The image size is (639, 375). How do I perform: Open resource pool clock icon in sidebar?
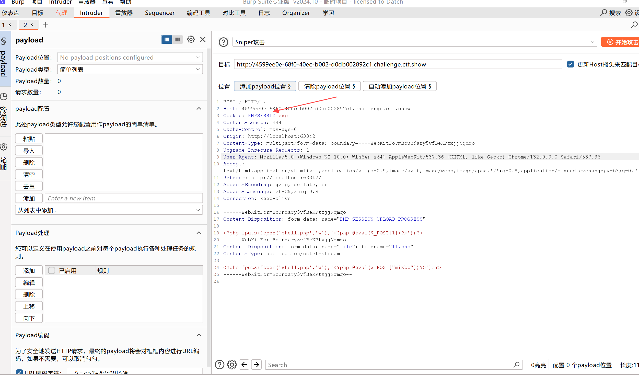[x=4, y=97]
